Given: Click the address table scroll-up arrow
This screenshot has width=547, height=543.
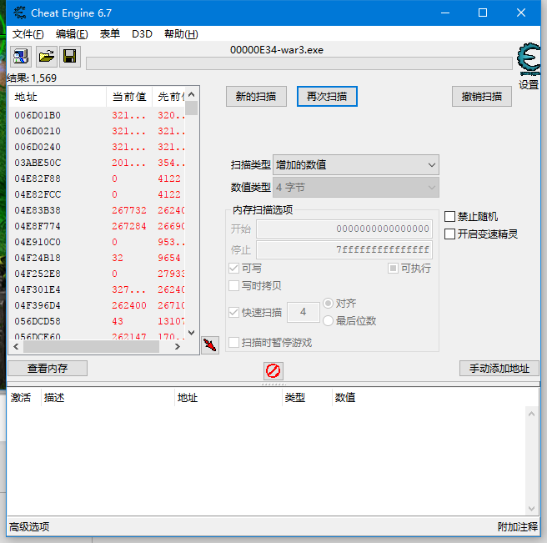Looking at the screenshot, I should click(531, 414).
